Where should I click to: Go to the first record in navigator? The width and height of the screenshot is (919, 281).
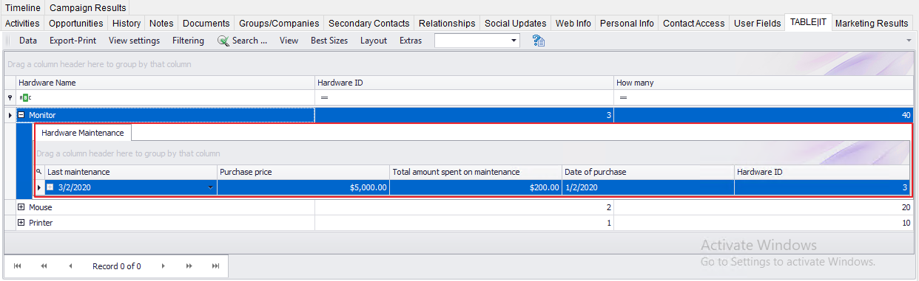pos(18,266)
